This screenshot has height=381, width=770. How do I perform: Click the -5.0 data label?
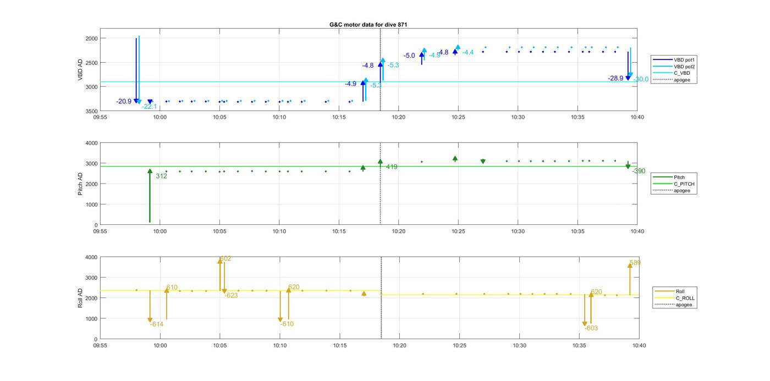click(409, 56)
